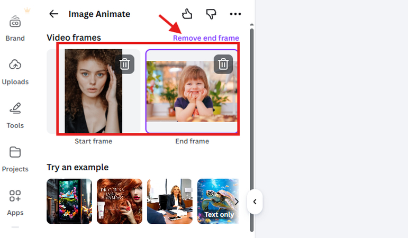Select the Start frame woman photo
408x238 pixels.
coord(94,91)
